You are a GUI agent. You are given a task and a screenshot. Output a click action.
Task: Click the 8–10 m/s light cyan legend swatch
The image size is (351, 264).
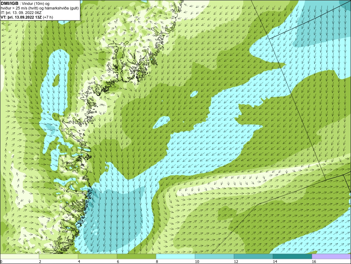[175, 256]
